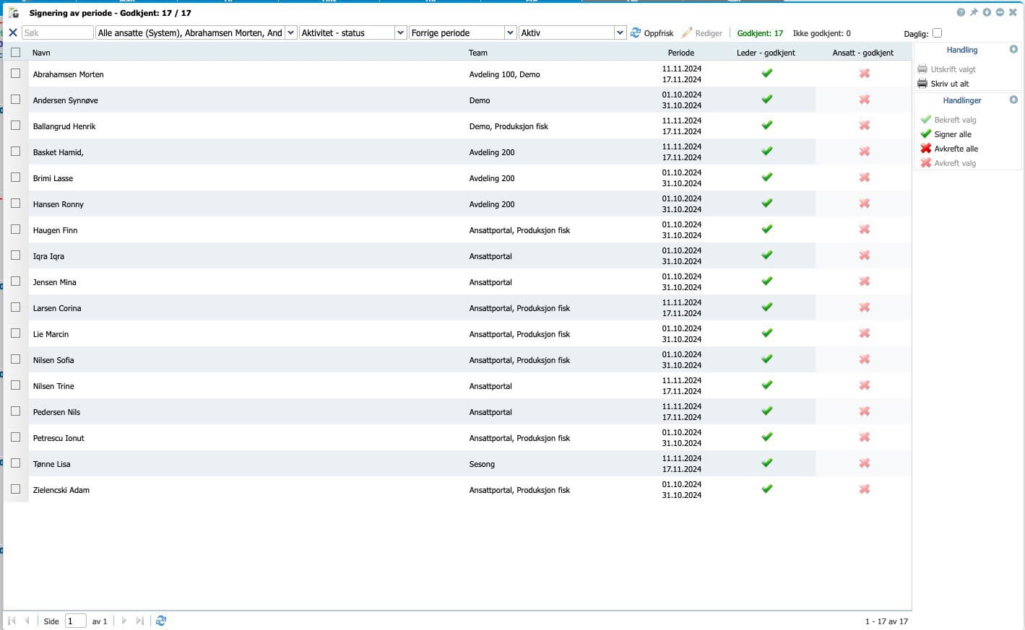Check the box for Larsen Corina
1025x630 pixels.
(x=15, y=307)
